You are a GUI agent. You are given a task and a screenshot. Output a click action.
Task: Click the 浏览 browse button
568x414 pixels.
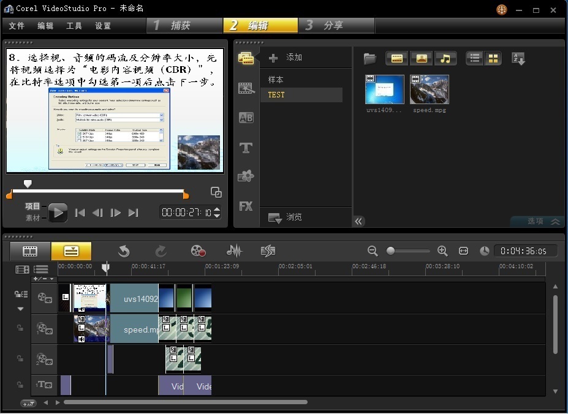point(286,217)
